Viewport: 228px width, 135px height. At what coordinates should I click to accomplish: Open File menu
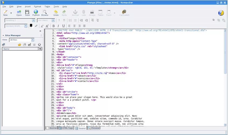[x=4, y=6]
